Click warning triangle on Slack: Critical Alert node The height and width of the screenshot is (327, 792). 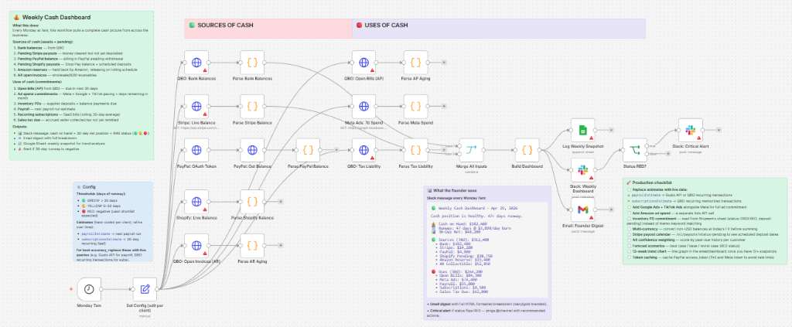(698, 138)
